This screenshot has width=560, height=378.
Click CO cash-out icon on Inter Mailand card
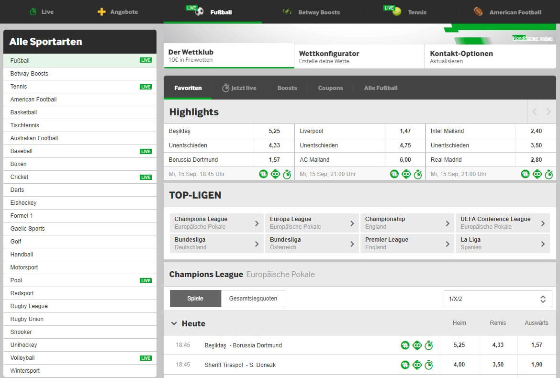click(x=537, y=174)
